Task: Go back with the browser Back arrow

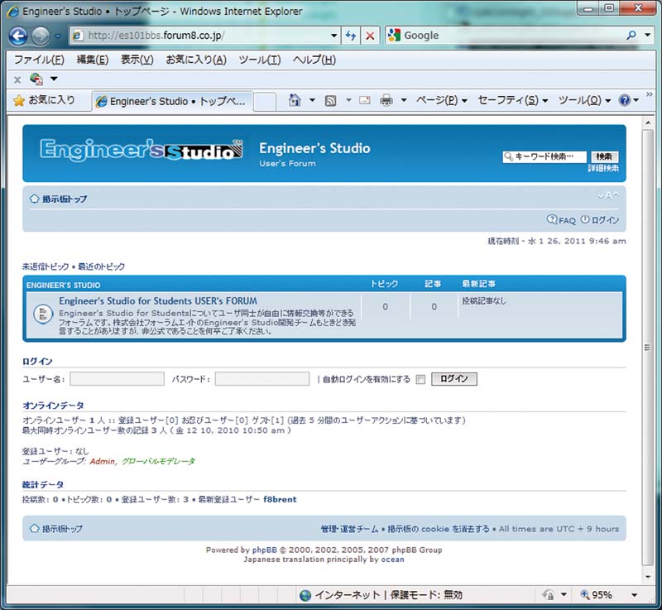Action: [18, 36]
